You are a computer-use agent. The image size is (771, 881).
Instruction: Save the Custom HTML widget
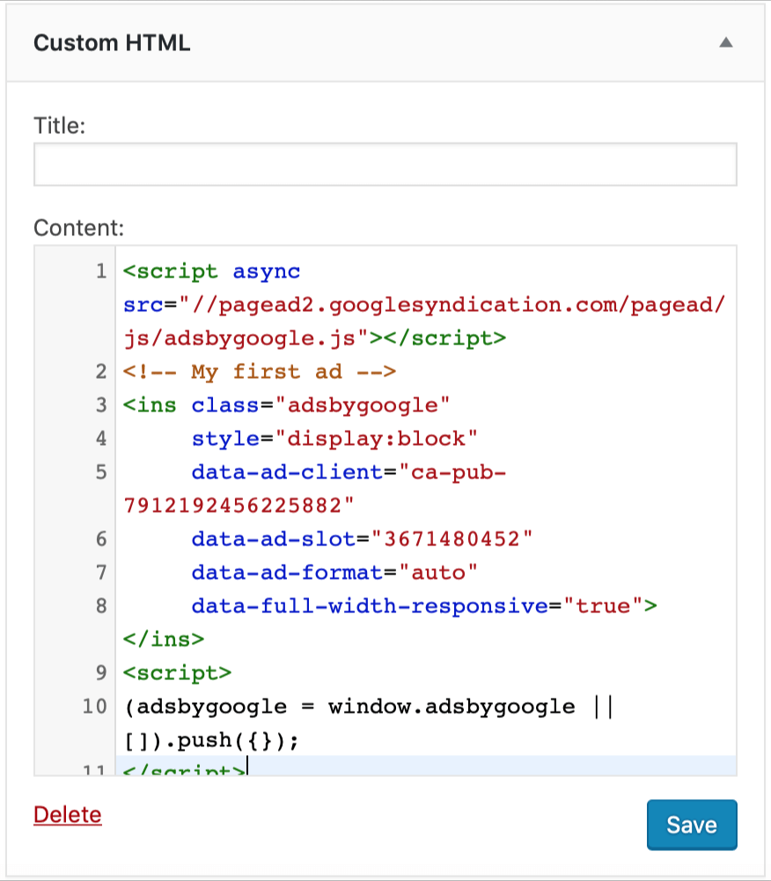[691, 825]
